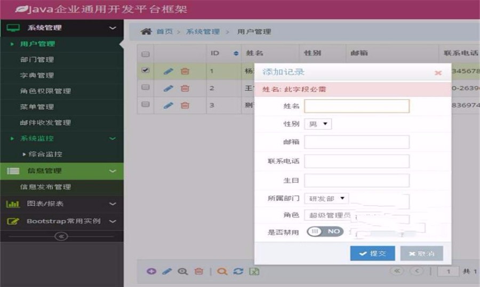Check the checkbox for row 2
The image size is (480, 287).
[x=146, y=87]
